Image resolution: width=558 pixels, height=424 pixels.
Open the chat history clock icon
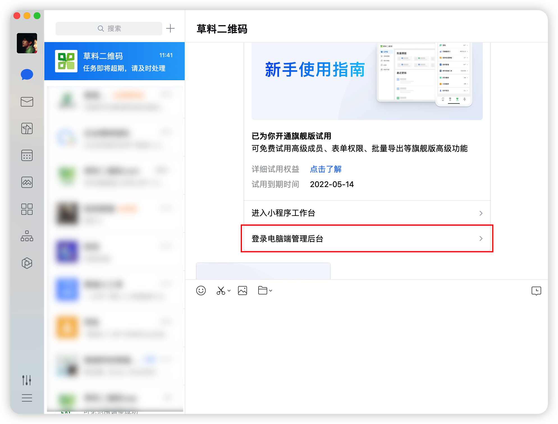point(536,291)
